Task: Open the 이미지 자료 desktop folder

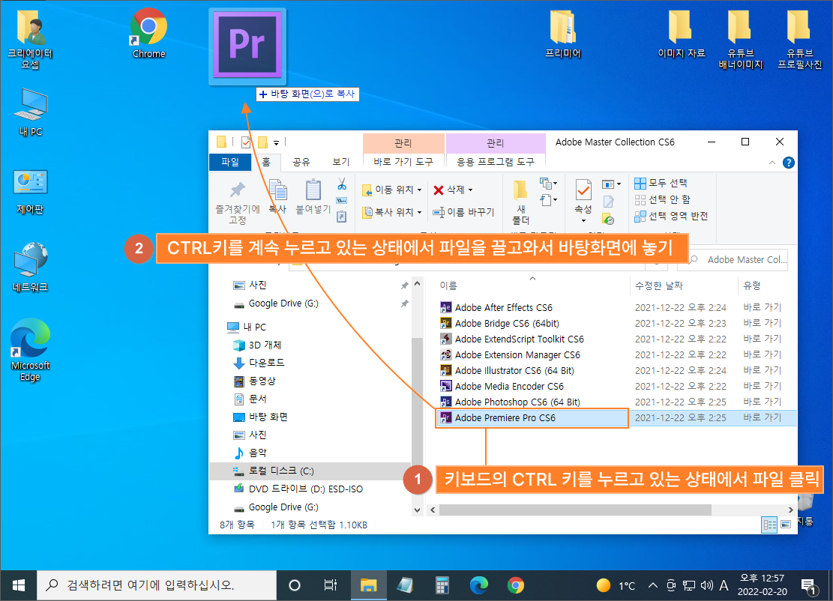Action: pos(681,33)
